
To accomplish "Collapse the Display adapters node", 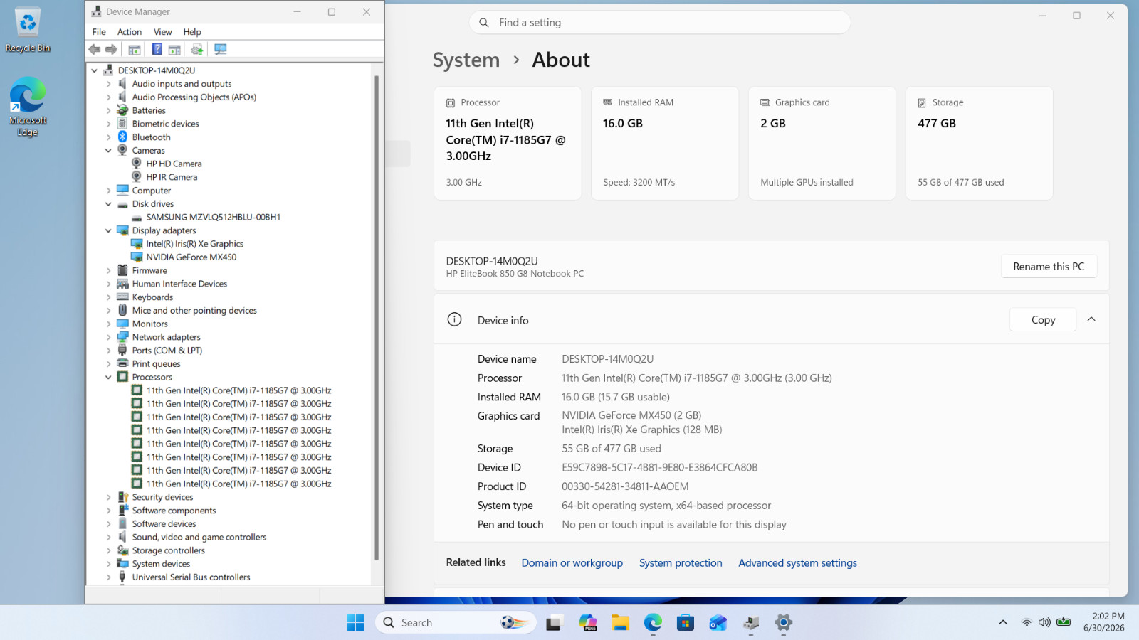I will tap(108, 230).
